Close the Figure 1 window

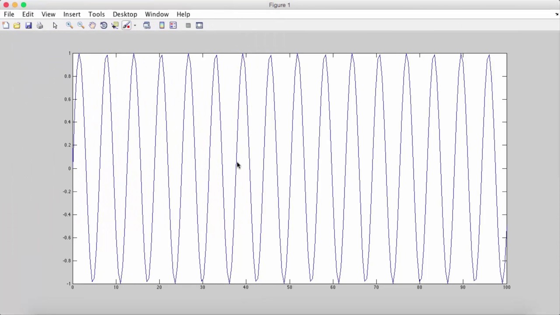click(x=6, y=5)
